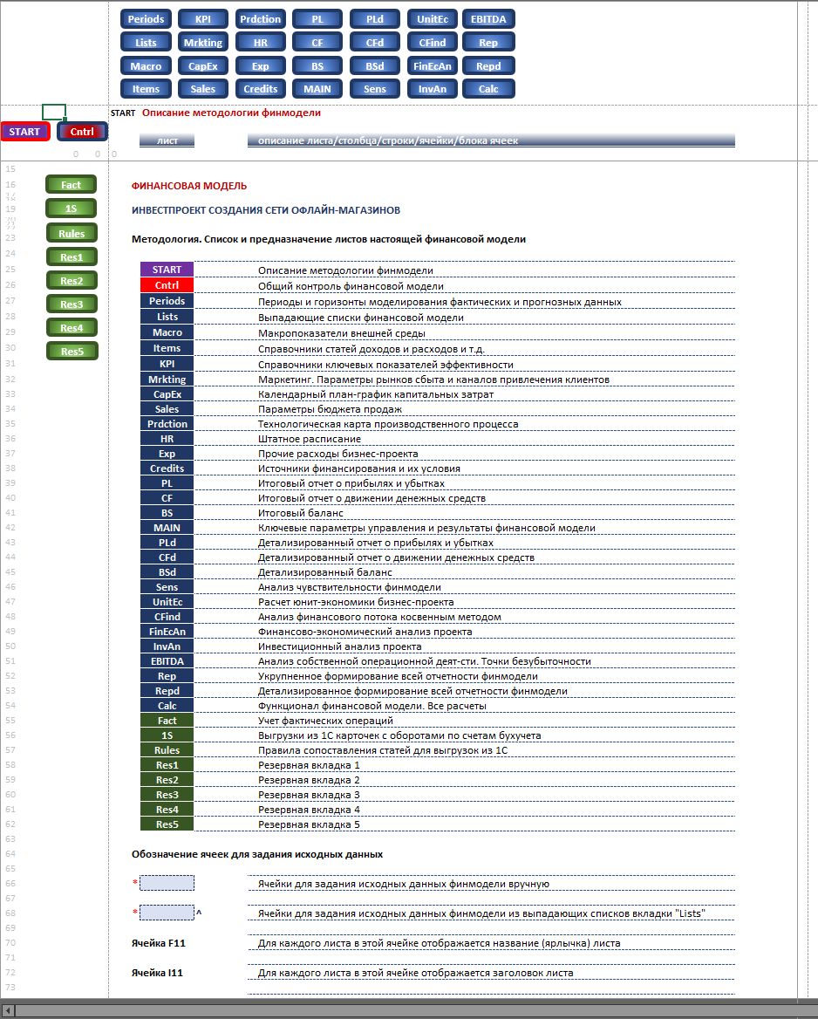The height and width of the screenshot is (1019, 818).
Task: Select the dropdown-list sample cell marked with caret
Action: [167, 913]
